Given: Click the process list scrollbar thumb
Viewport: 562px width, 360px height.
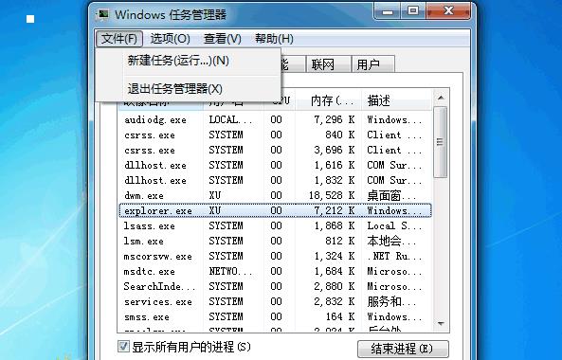Looking at the screenshot, I should pos(441,142).
